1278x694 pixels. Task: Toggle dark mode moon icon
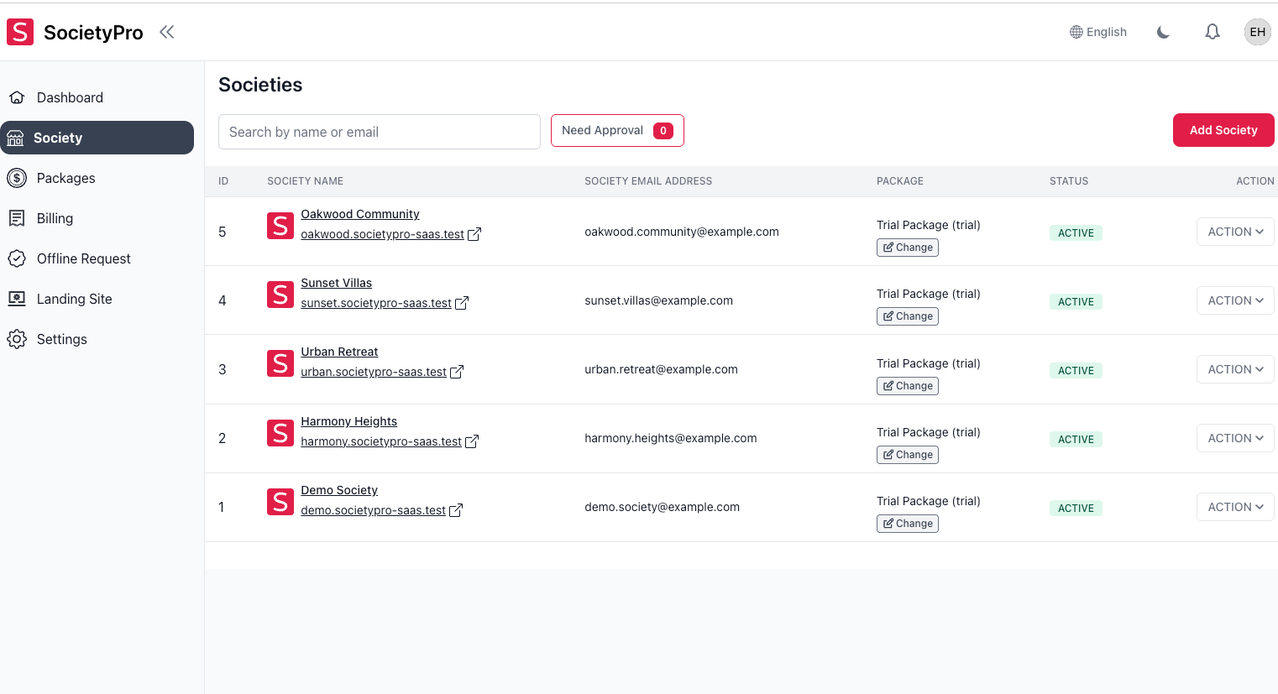click(1163, 33)
